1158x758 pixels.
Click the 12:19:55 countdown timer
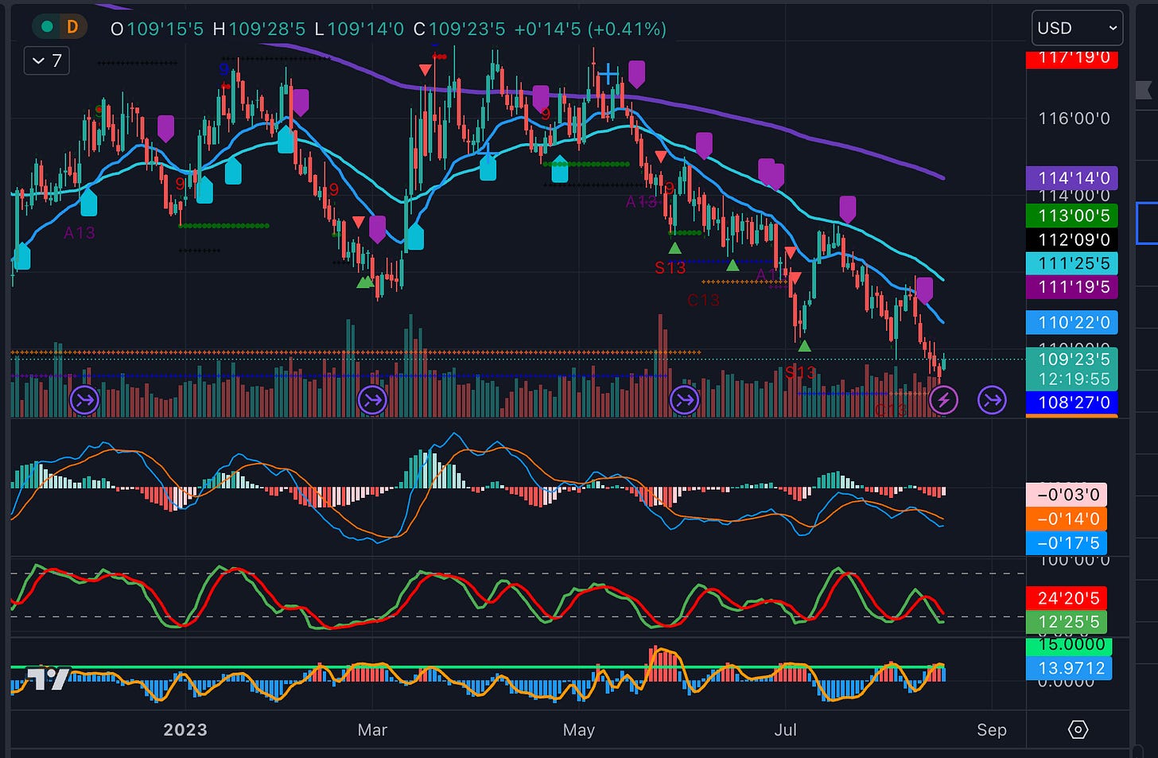point(1072,379)
